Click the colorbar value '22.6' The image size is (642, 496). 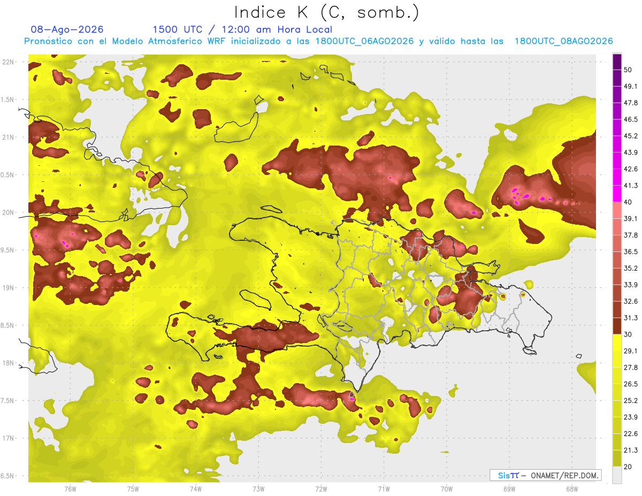coord(631,434)
